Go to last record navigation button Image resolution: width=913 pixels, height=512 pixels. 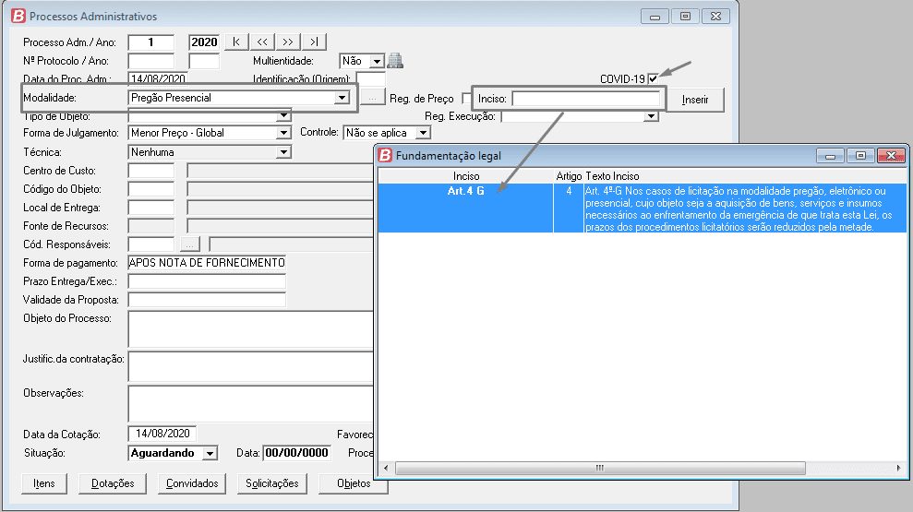(314, 42)
